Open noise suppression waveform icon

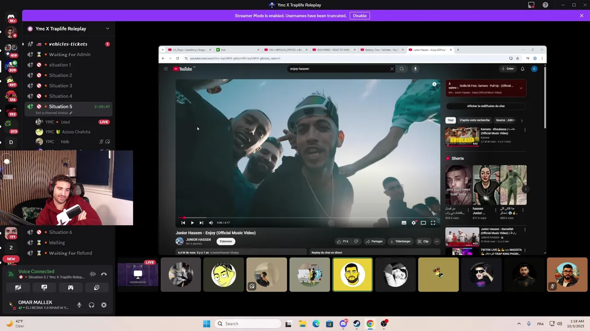(93, 274)
